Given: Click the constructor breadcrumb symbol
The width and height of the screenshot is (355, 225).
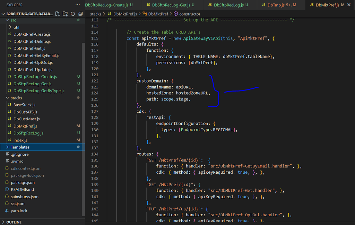Looking at the screenshot, I should coord(190,14).
